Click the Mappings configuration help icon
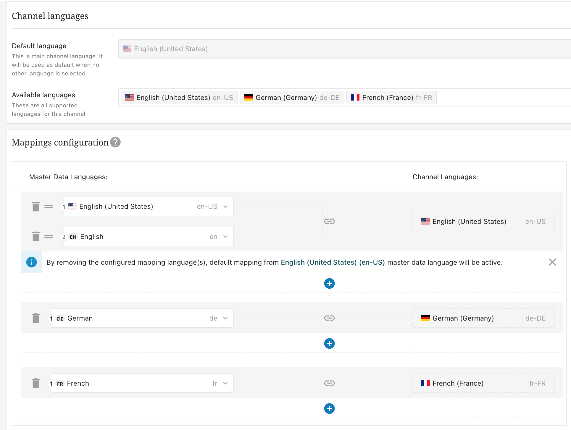This screenshot has height=430, width=571. click(115, 142)
